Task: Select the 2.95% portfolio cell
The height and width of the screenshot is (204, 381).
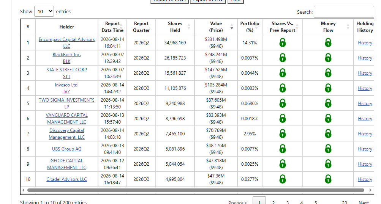Action: (250, 133)
